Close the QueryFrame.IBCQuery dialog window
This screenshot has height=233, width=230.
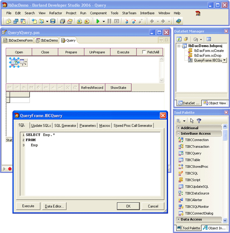pyautogui.click(x=163, y=116)
